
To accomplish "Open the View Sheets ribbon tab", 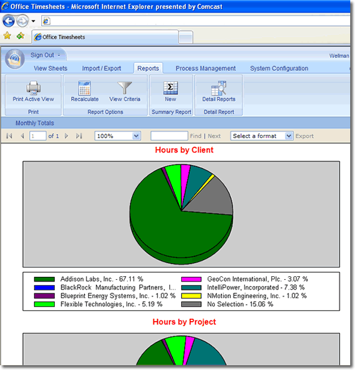I will [51, 69].
